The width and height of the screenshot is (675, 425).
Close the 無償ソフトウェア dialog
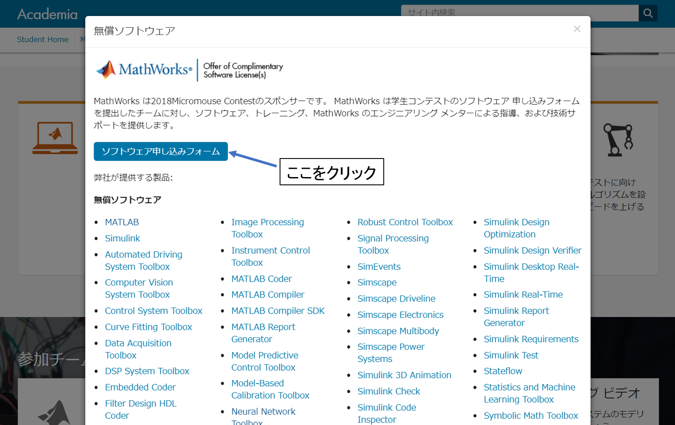(577, 29)
